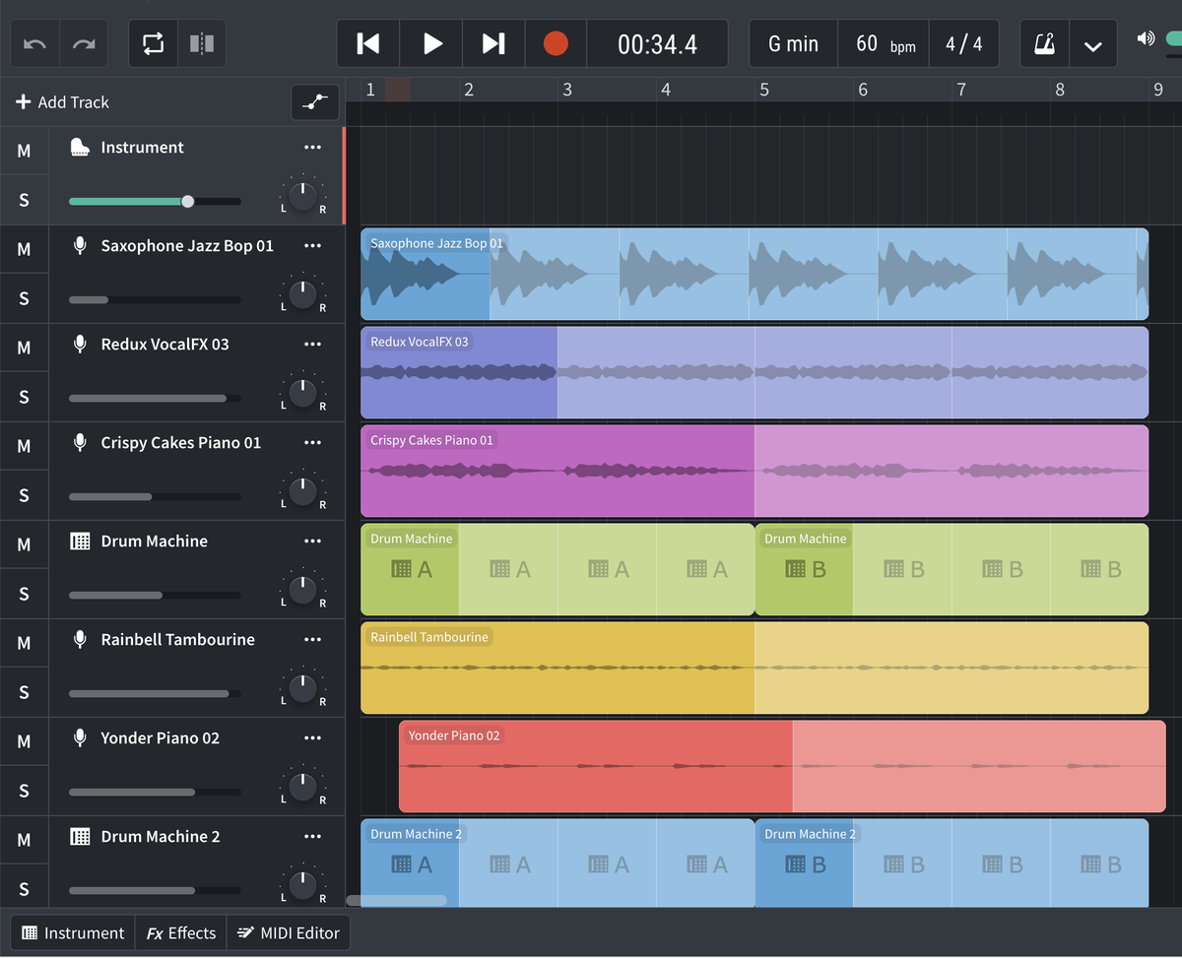Click the redo arrow icon
The image size is (1182, 958).
point(84,44)
